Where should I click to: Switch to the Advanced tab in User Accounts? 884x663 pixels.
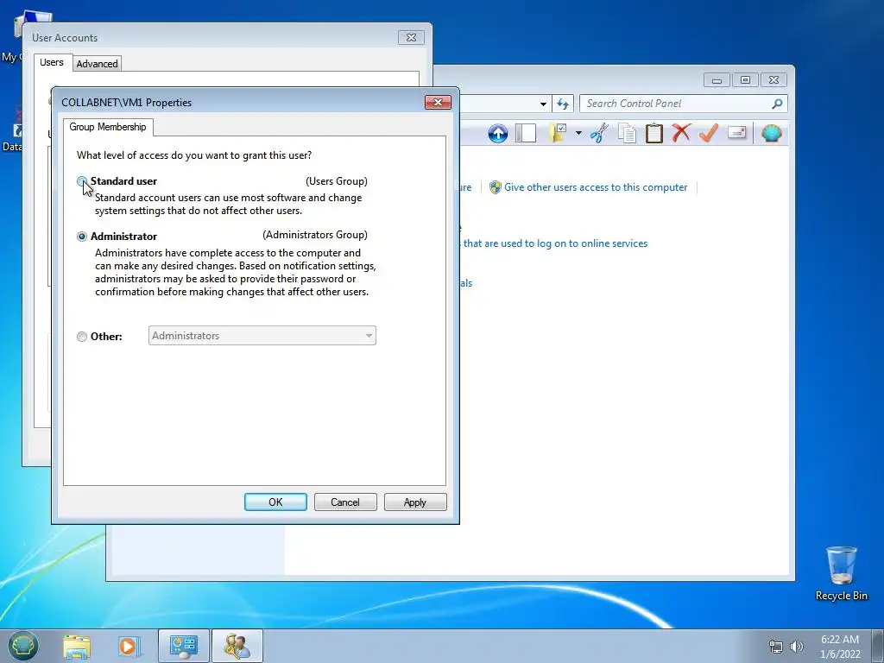97,64
